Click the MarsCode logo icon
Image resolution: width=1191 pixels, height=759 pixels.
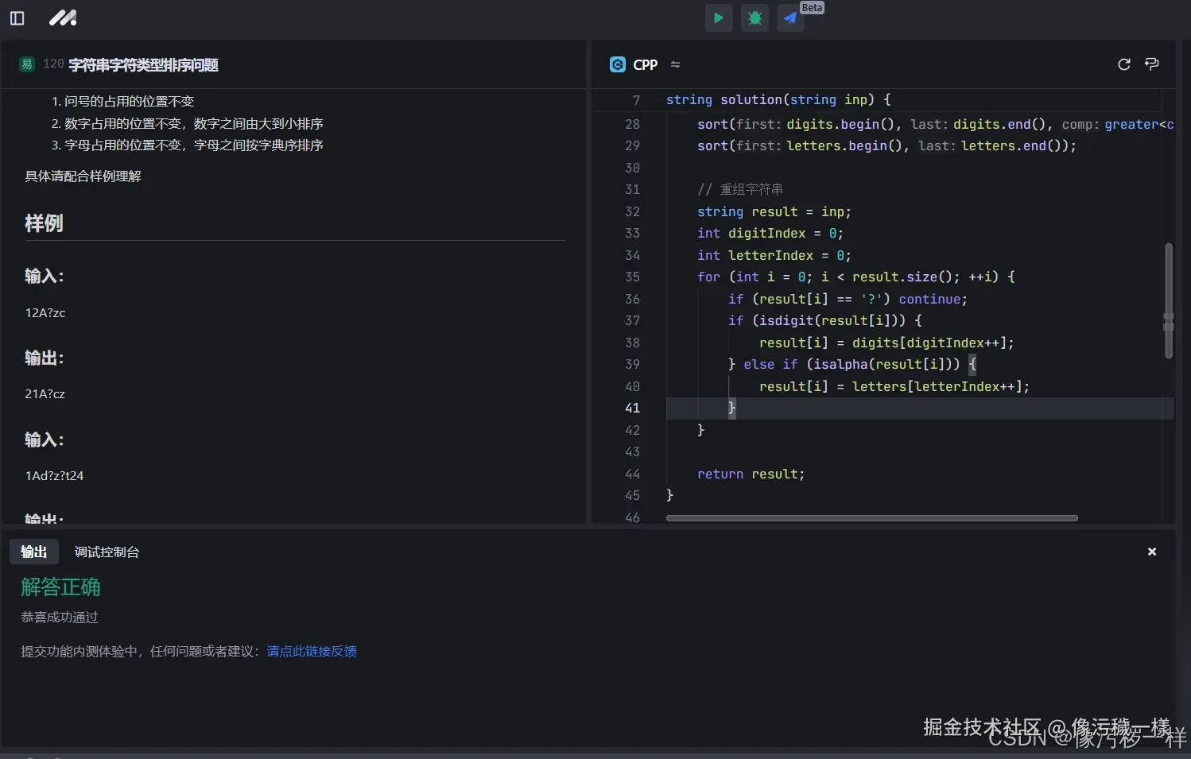63,17
